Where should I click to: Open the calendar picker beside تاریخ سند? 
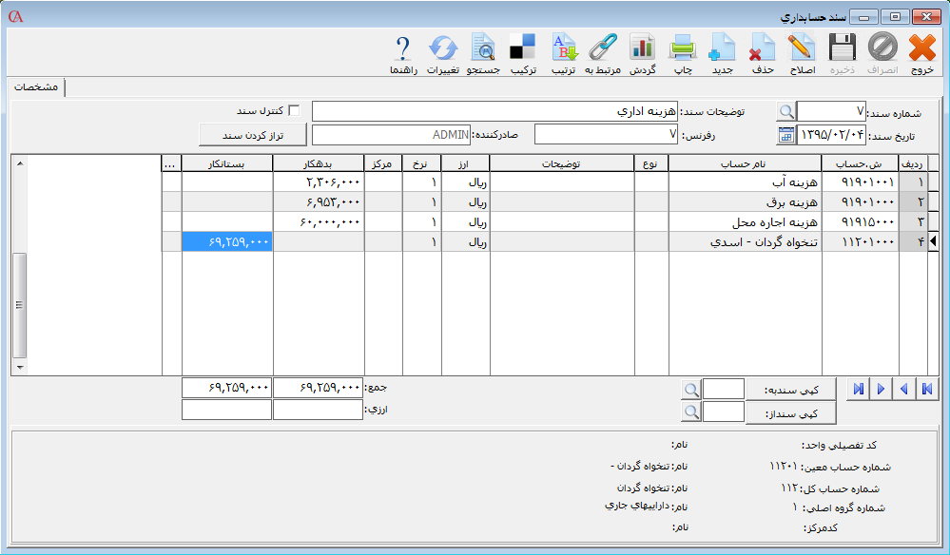pyautogui.click(x=785, y=135)
